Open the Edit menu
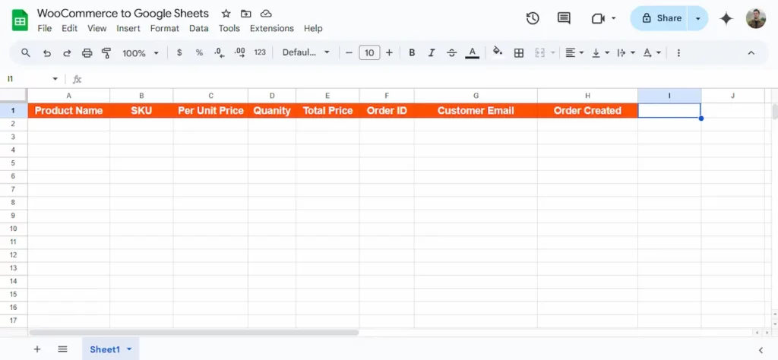Image resolution: width=778 pixels, height=360 pixels. point(69,28)
